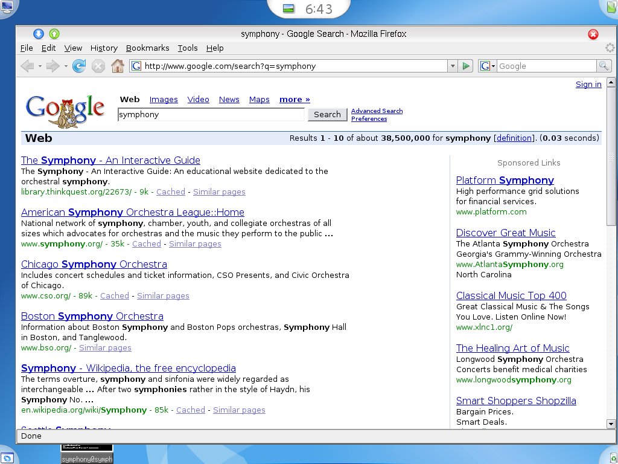618x464 pixels.
Task: Click the 'more »' link
Action: (x=295, y=100)
